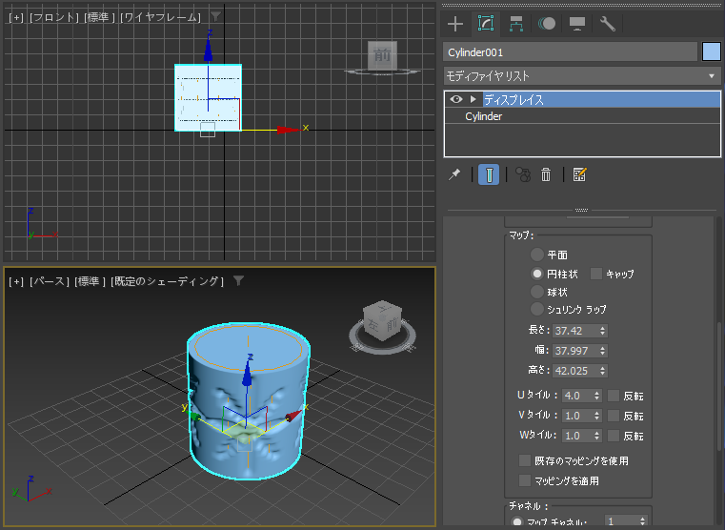Check マッピングを適用 option
The image size is (725, 530).
pos(525,480)
